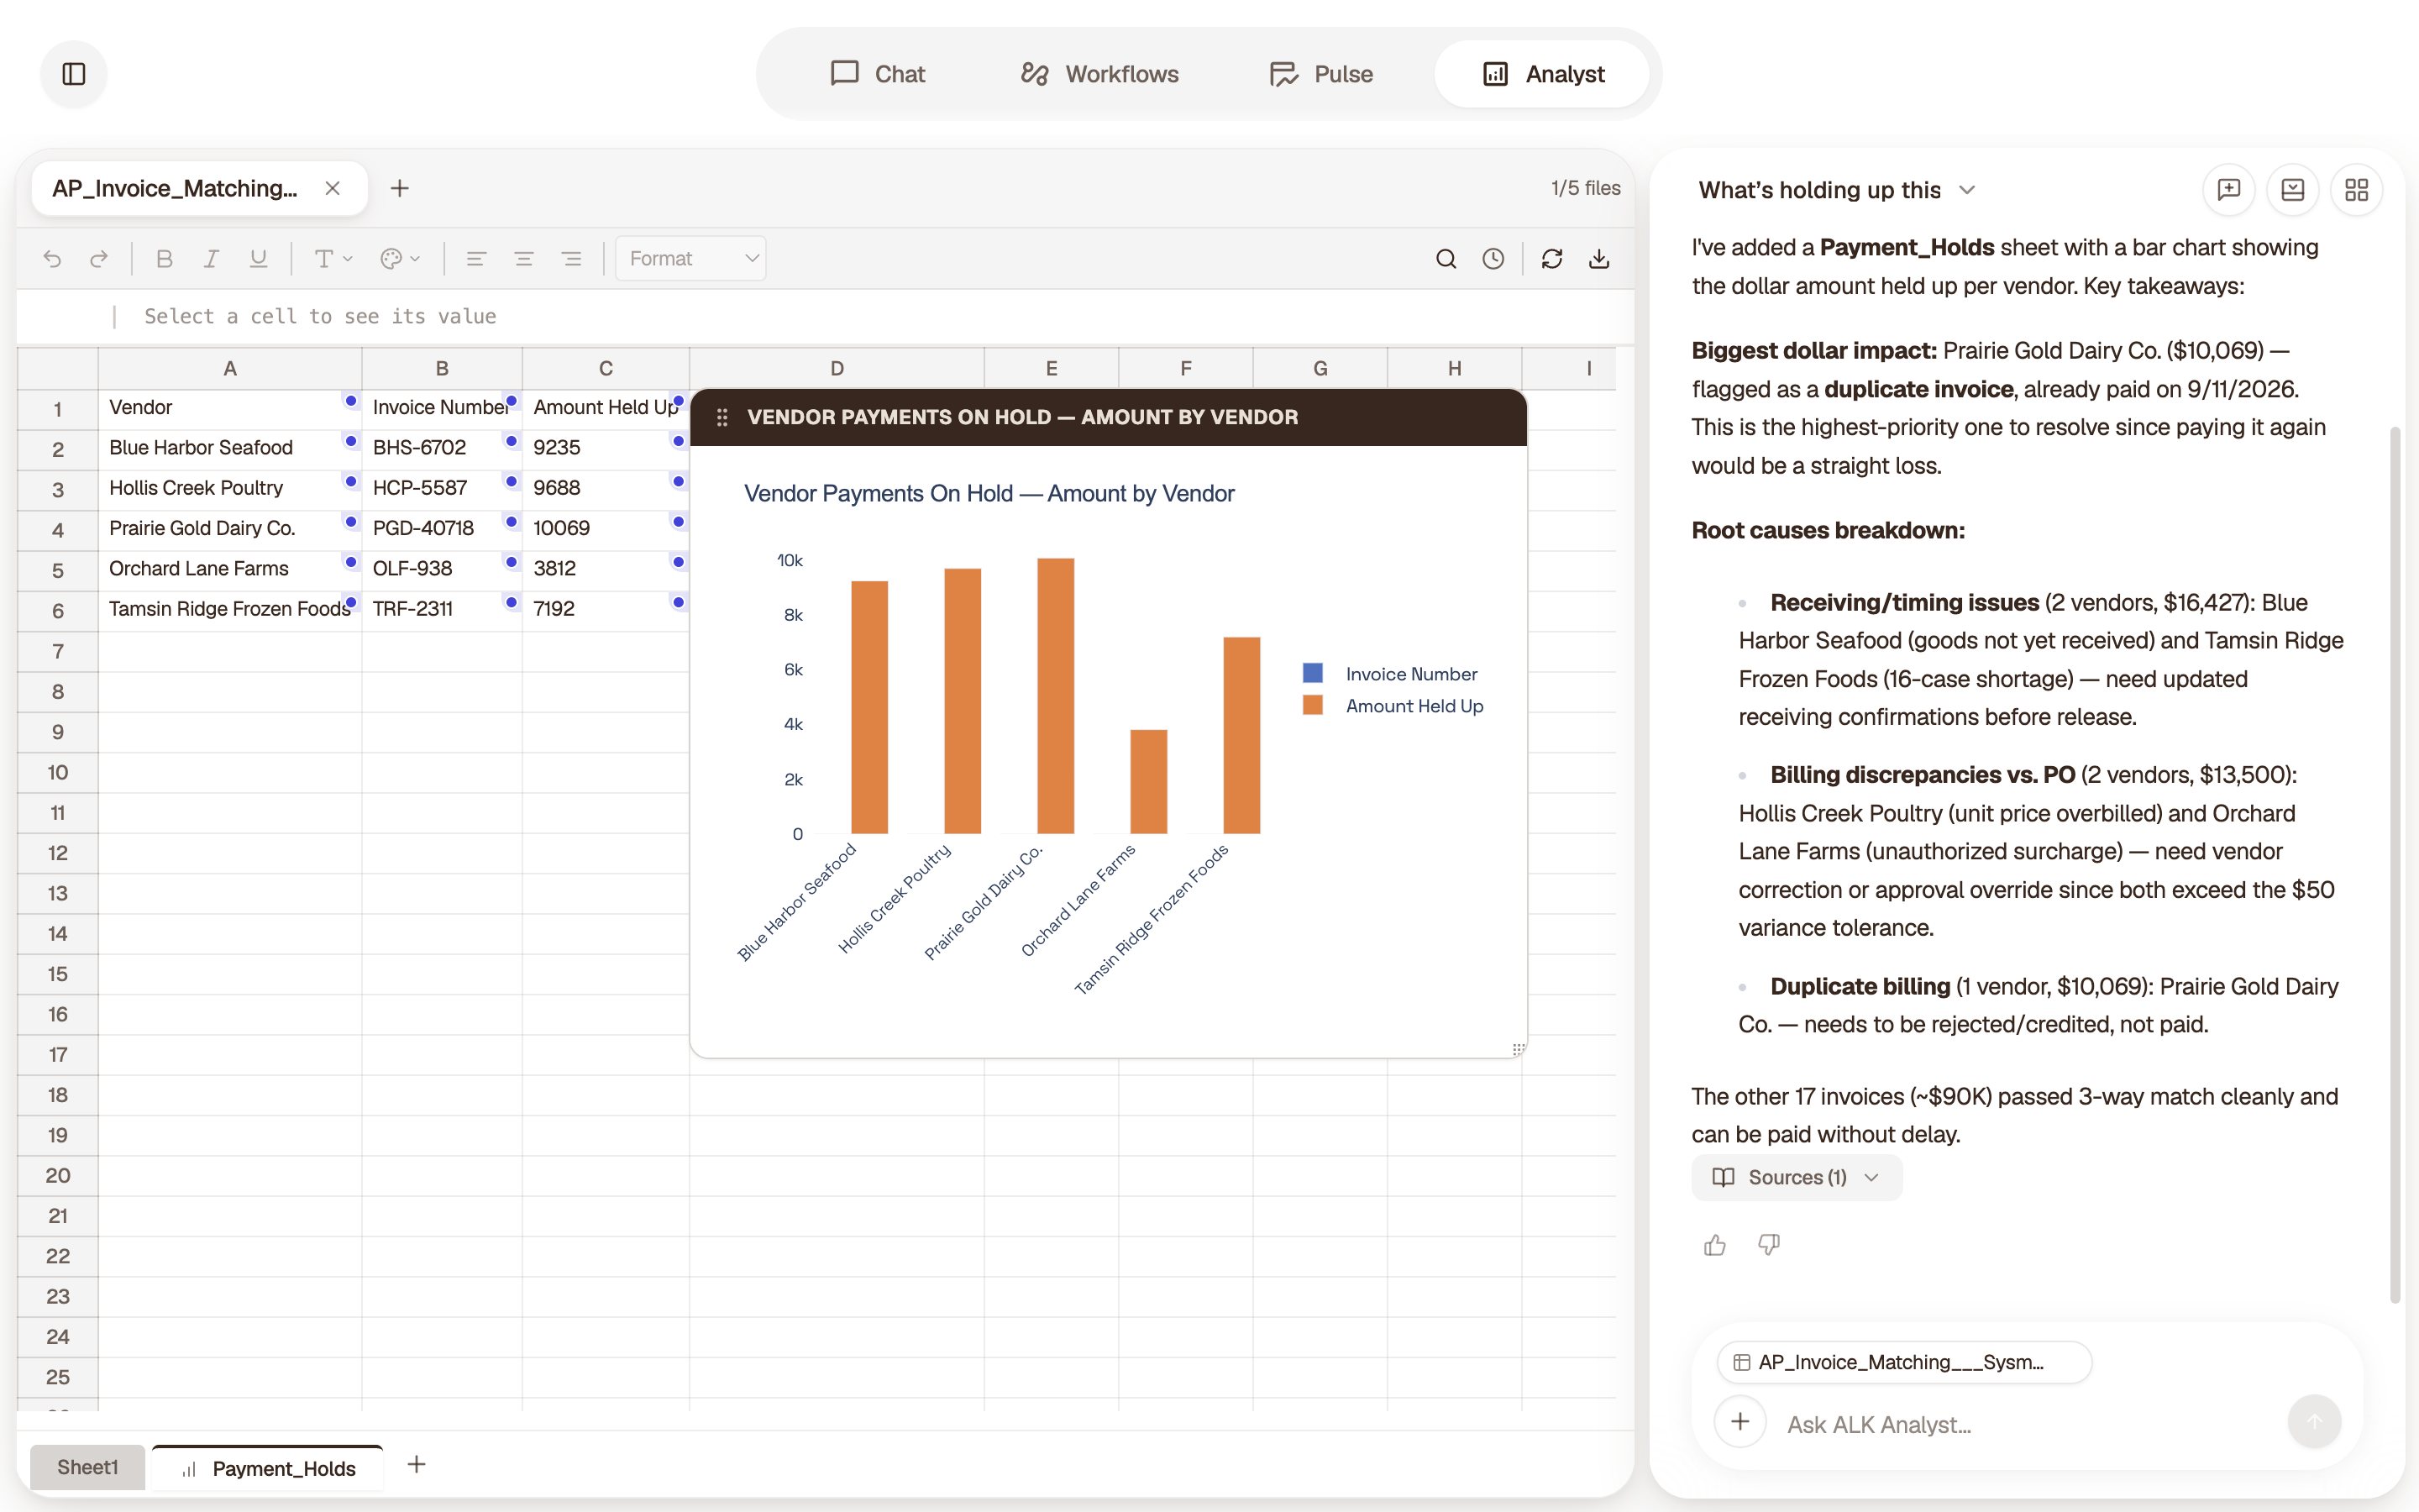Open version history clock icon
This screenshot has height=1512, width=2419.
[x=1493, y=259]
